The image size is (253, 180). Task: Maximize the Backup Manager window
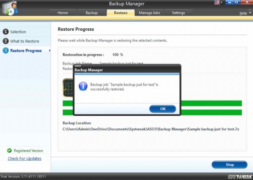[x=237, y=2]
